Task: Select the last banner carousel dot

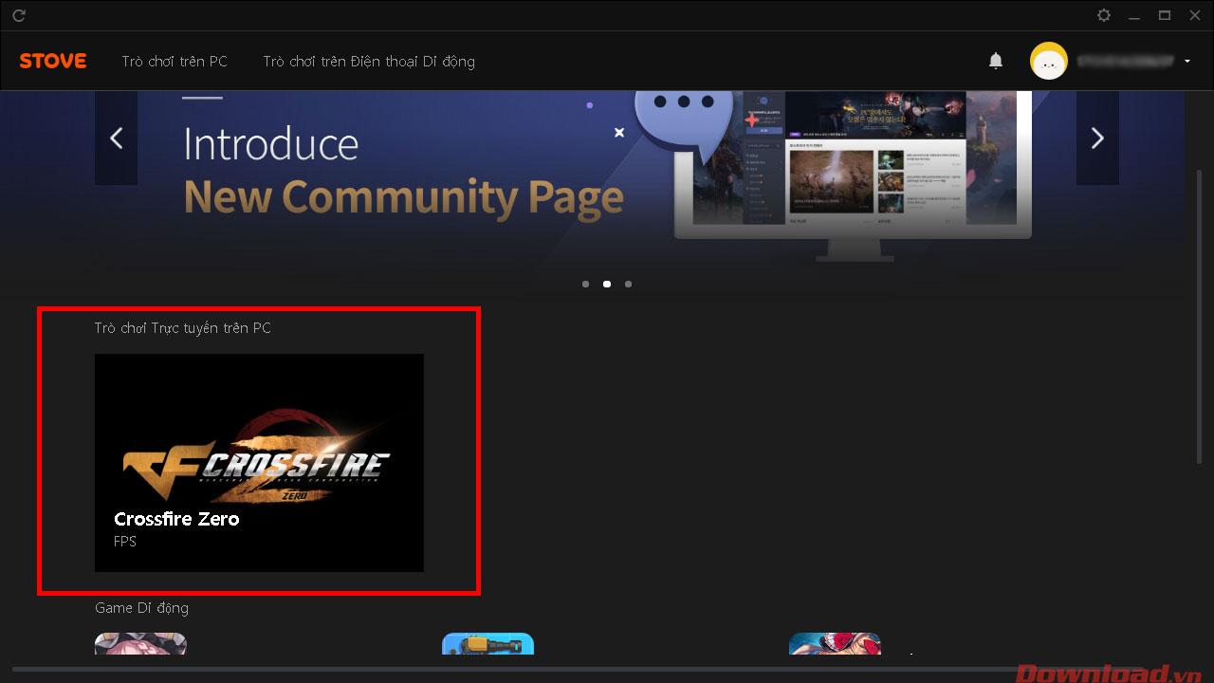Action: (628, 284)
